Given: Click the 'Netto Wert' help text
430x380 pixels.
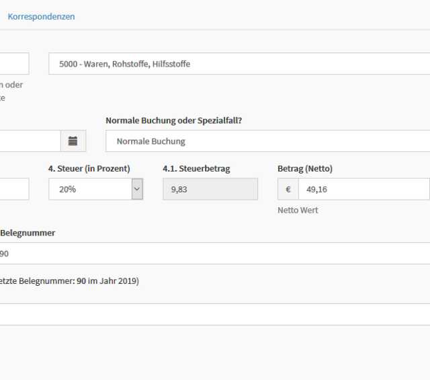Looking at the screenshot, I should tap(298, 211).
